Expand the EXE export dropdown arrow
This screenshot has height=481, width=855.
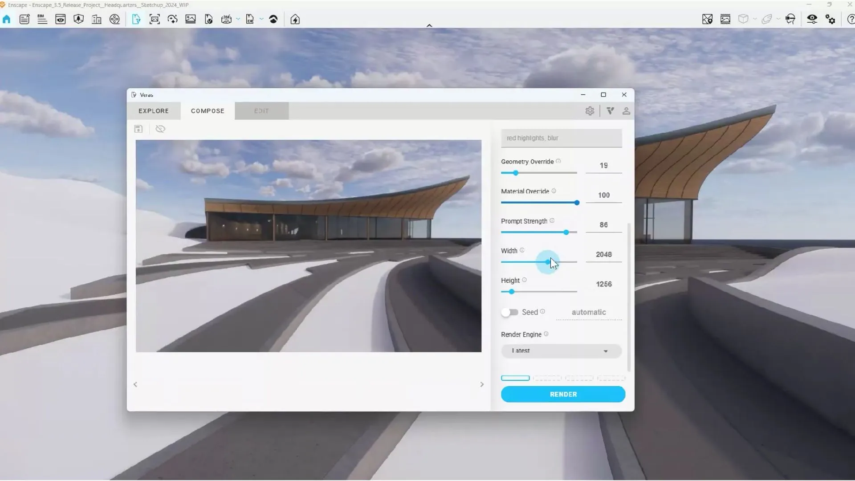click(x=261, y=19)
